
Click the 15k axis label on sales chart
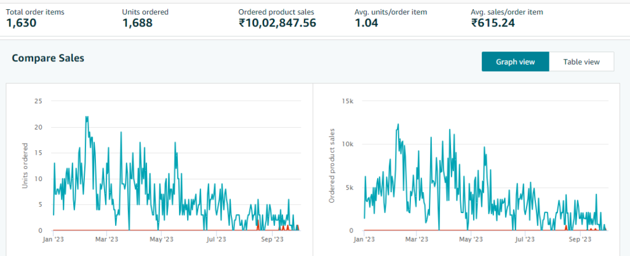click(347, 101)
